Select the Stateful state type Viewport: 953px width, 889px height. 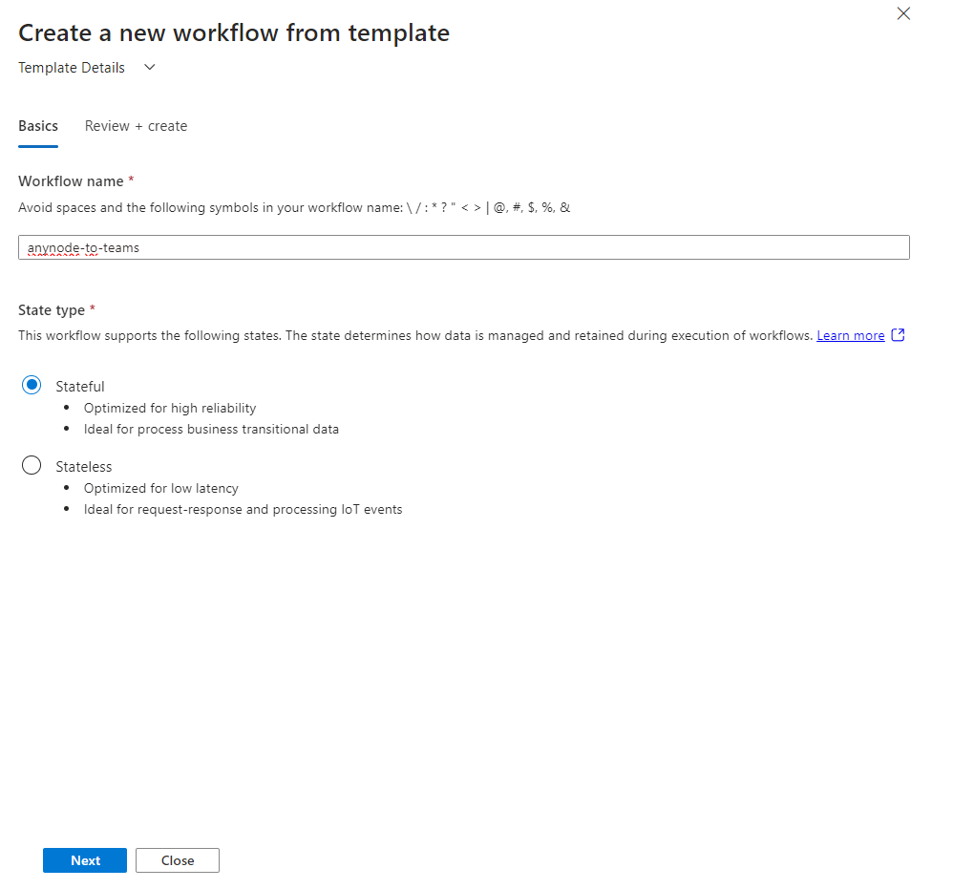click(x=31, y=385)
